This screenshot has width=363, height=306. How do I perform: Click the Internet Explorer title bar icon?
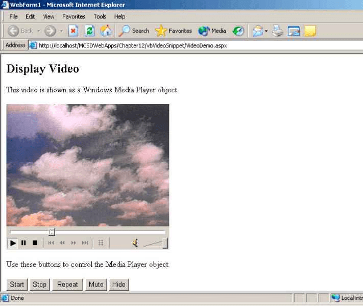5,5
